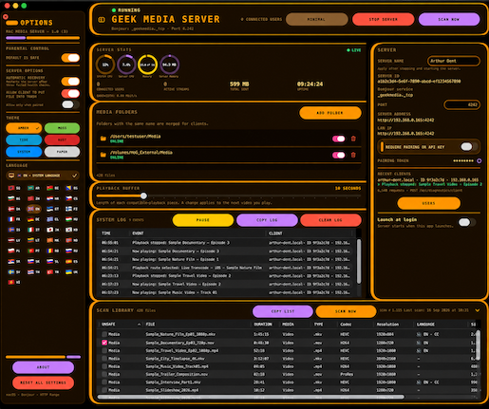The image size is (489, 409).
Task: Click the Playback Buffer slider handle
Action: click(x=143, y=195)
